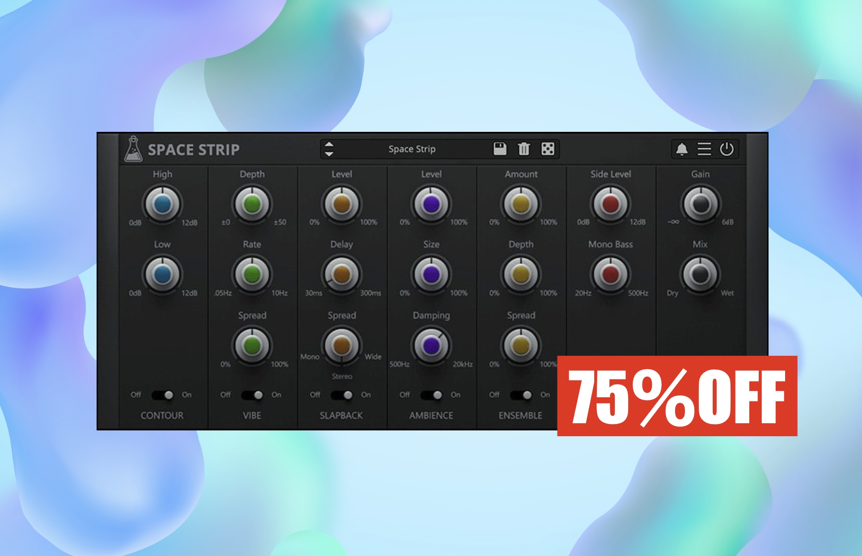Click the blue High contour knob

(x=162, y=204)
